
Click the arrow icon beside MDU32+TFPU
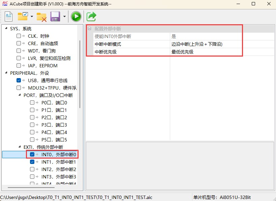coord(24,88)
